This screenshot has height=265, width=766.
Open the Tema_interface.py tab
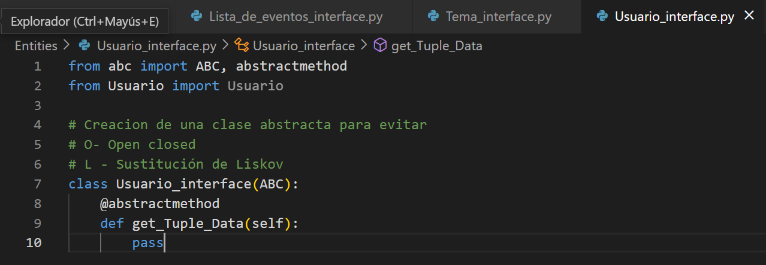pyautogui.click(x=497, y=16)
